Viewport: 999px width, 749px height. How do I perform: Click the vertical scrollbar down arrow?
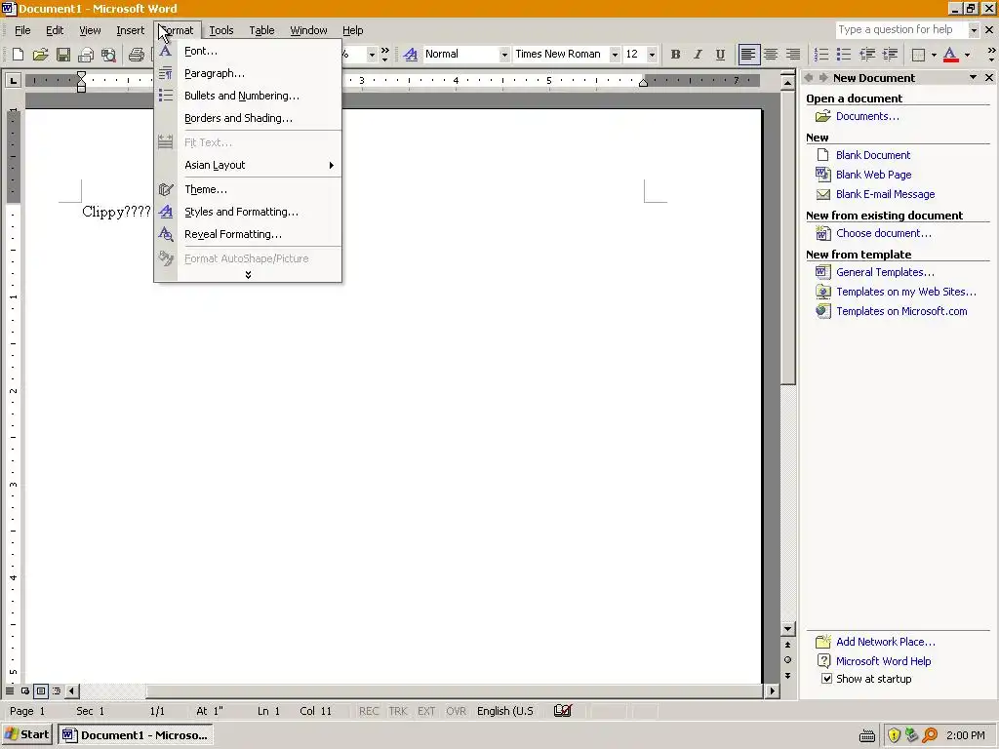787,629
